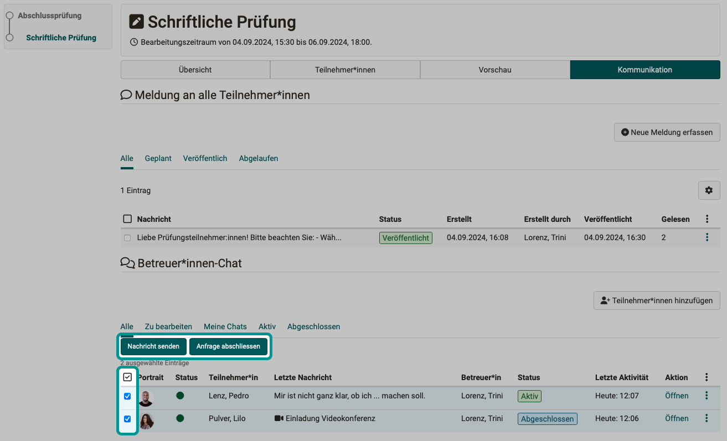
Task: Click Lilo Pulver's portrait picture
Action: pyautogui.click(x=146, y=421)
